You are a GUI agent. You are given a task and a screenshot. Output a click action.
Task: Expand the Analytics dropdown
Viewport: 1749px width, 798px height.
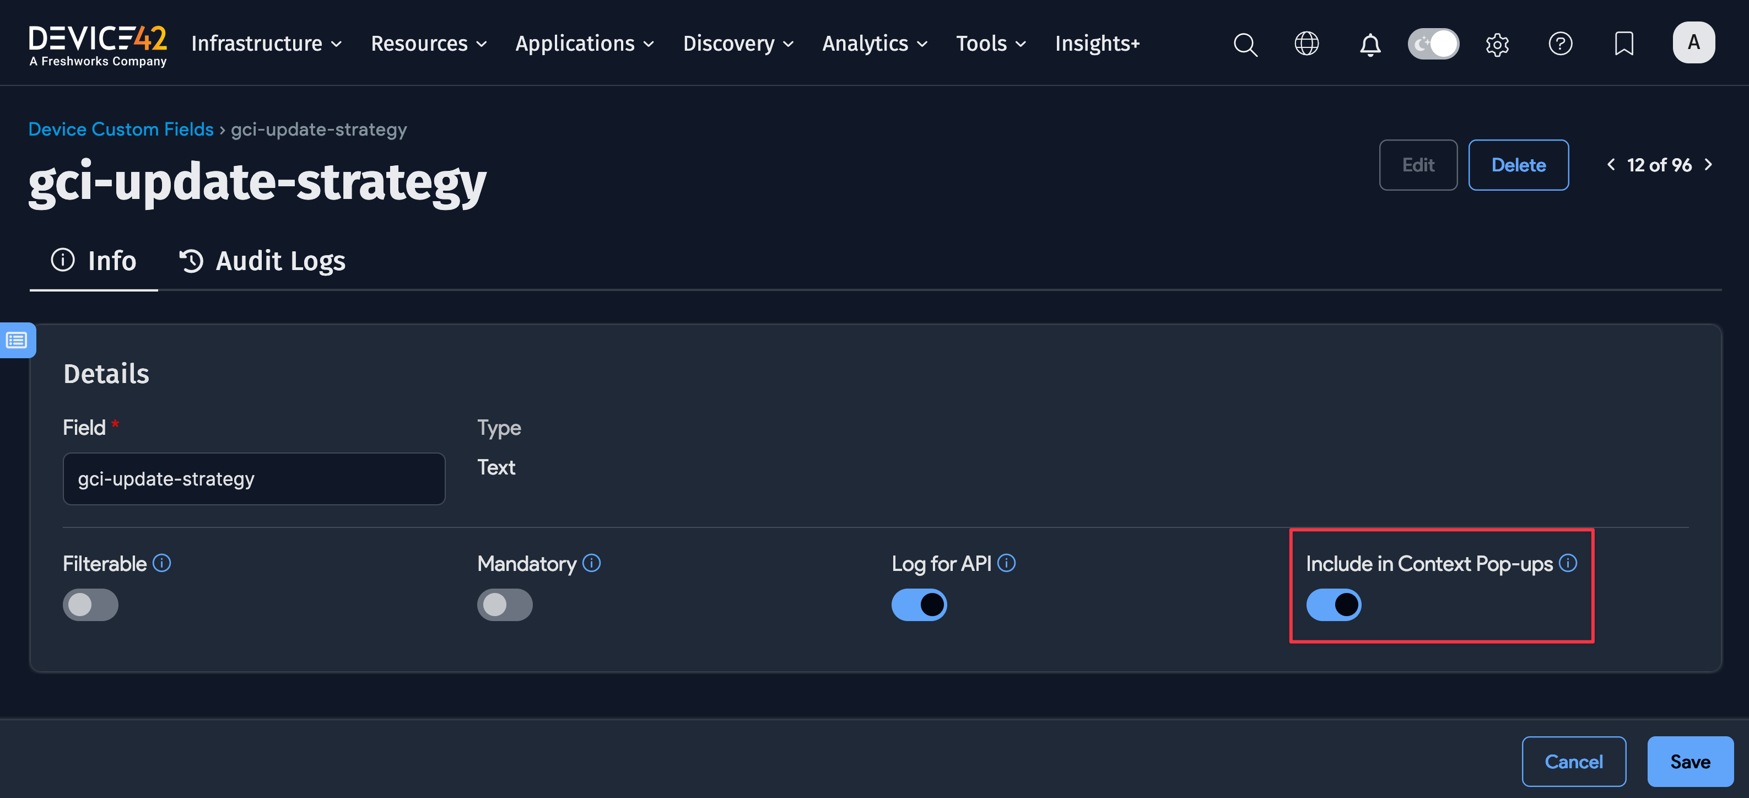click(x=875, y=44)
